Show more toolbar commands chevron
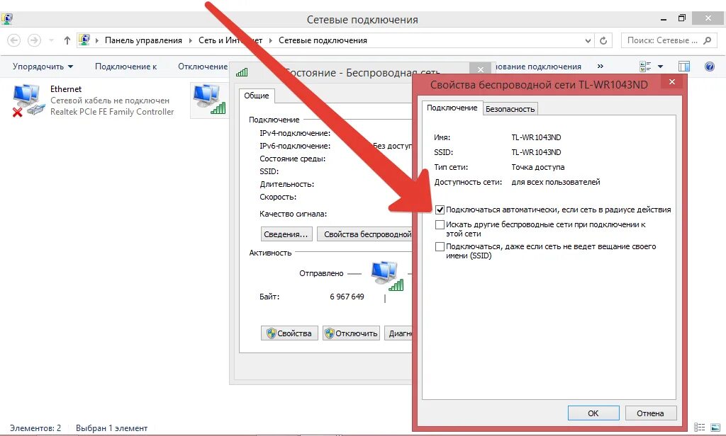The height and width of the screenshot is (436, 726). 600,66
